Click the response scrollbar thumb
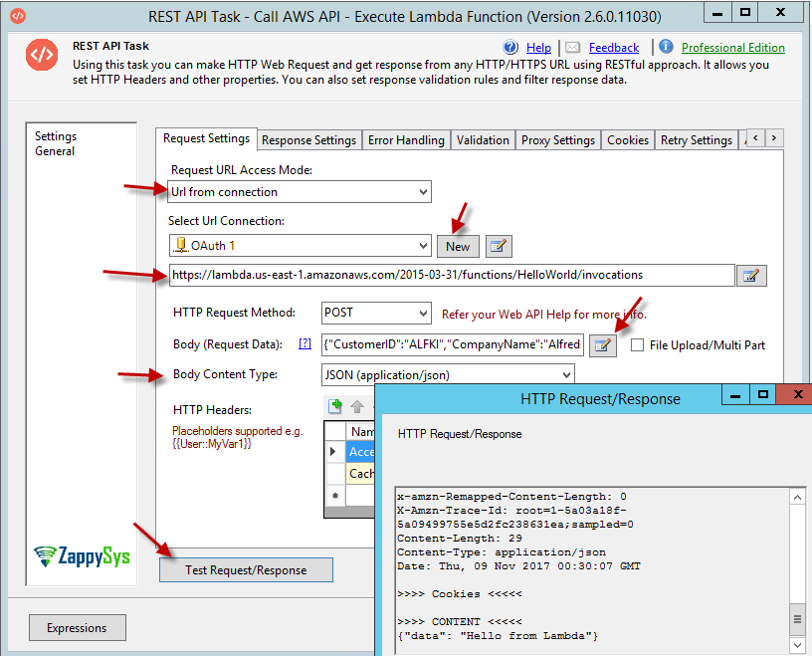 click(797, 619)
